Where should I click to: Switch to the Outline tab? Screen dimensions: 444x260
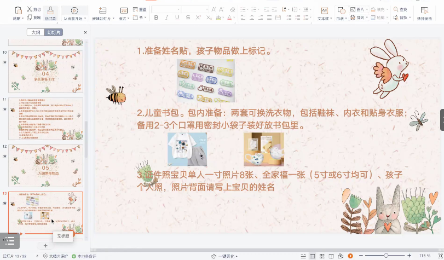click(x=36, y=32)
